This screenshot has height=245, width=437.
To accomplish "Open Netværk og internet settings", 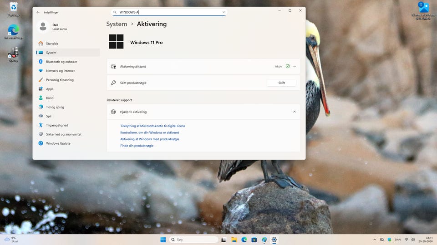I will [68, 71].
